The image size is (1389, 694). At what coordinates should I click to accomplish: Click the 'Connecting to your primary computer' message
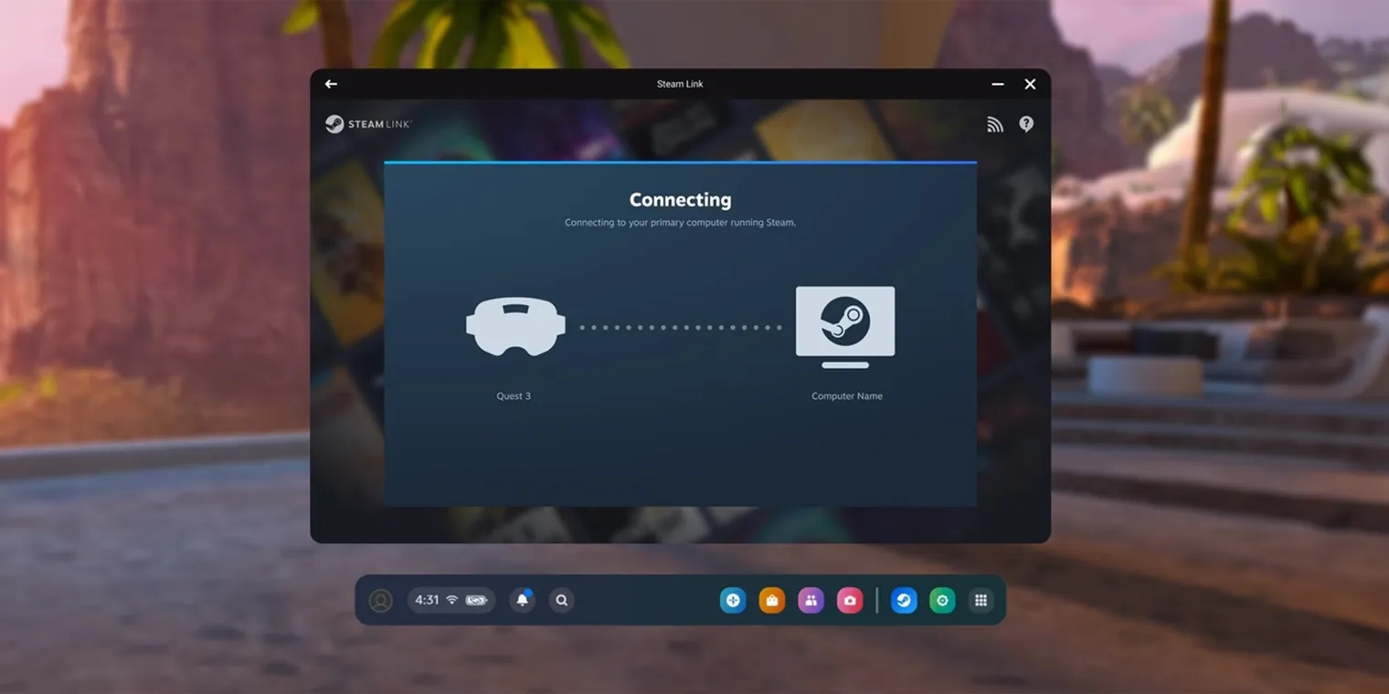[680, 223]
